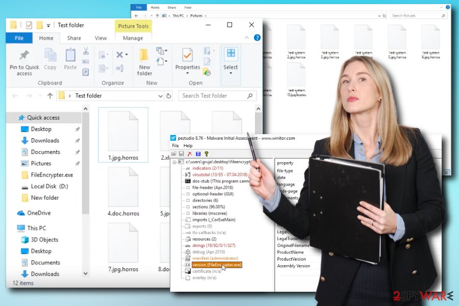Select version (FileEncrypter.exe) item
Image resolution: width=459 pixels, height=306 pixels.
click(217, 265)
